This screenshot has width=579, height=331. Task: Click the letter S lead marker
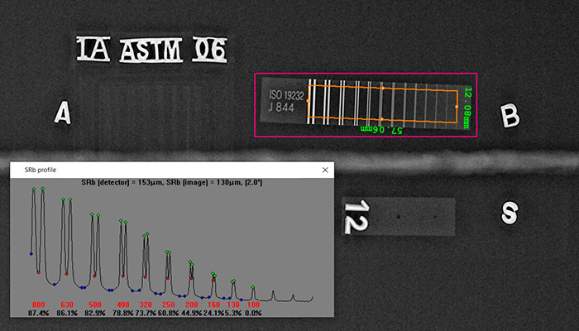(510, 213)
